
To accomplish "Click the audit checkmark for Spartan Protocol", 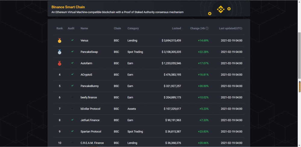I will tap(72, 131).
